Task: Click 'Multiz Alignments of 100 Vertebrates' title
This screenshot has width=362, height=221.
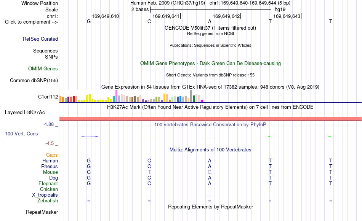Action: (210, 150)
